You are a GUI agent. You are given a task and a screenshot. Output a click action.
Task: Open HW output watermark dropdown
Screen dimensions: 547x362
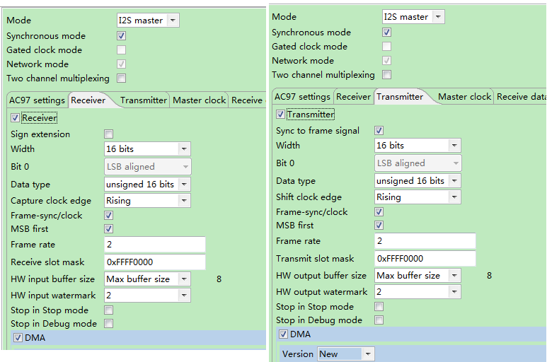(x=418, y=292)
